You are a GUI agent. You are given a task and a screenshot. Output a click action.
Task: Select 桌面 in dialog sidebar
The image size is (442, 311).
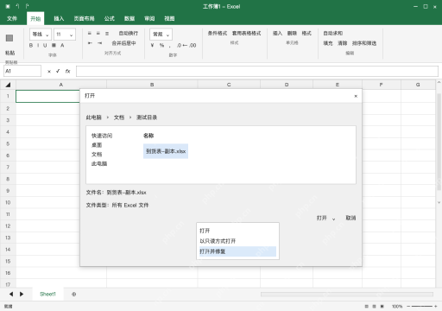click(x=97, y=145)
